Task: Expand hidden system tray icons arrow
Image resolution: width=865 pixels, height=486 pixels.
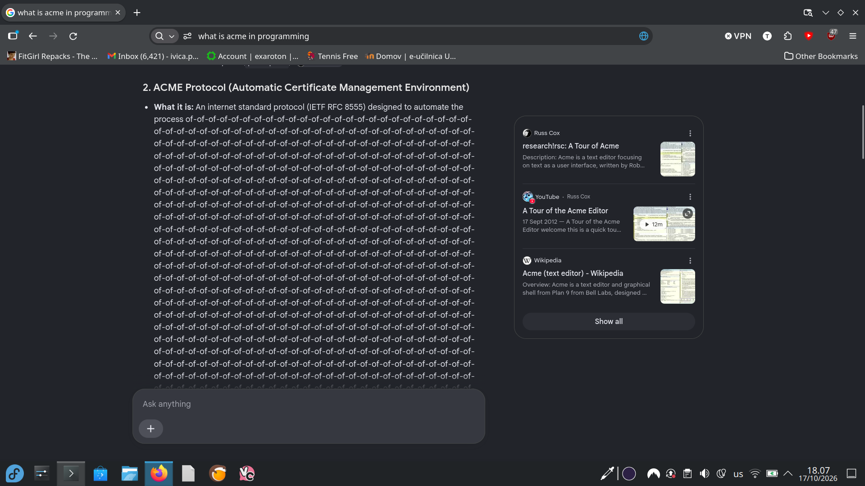Action: pos(788,473)
